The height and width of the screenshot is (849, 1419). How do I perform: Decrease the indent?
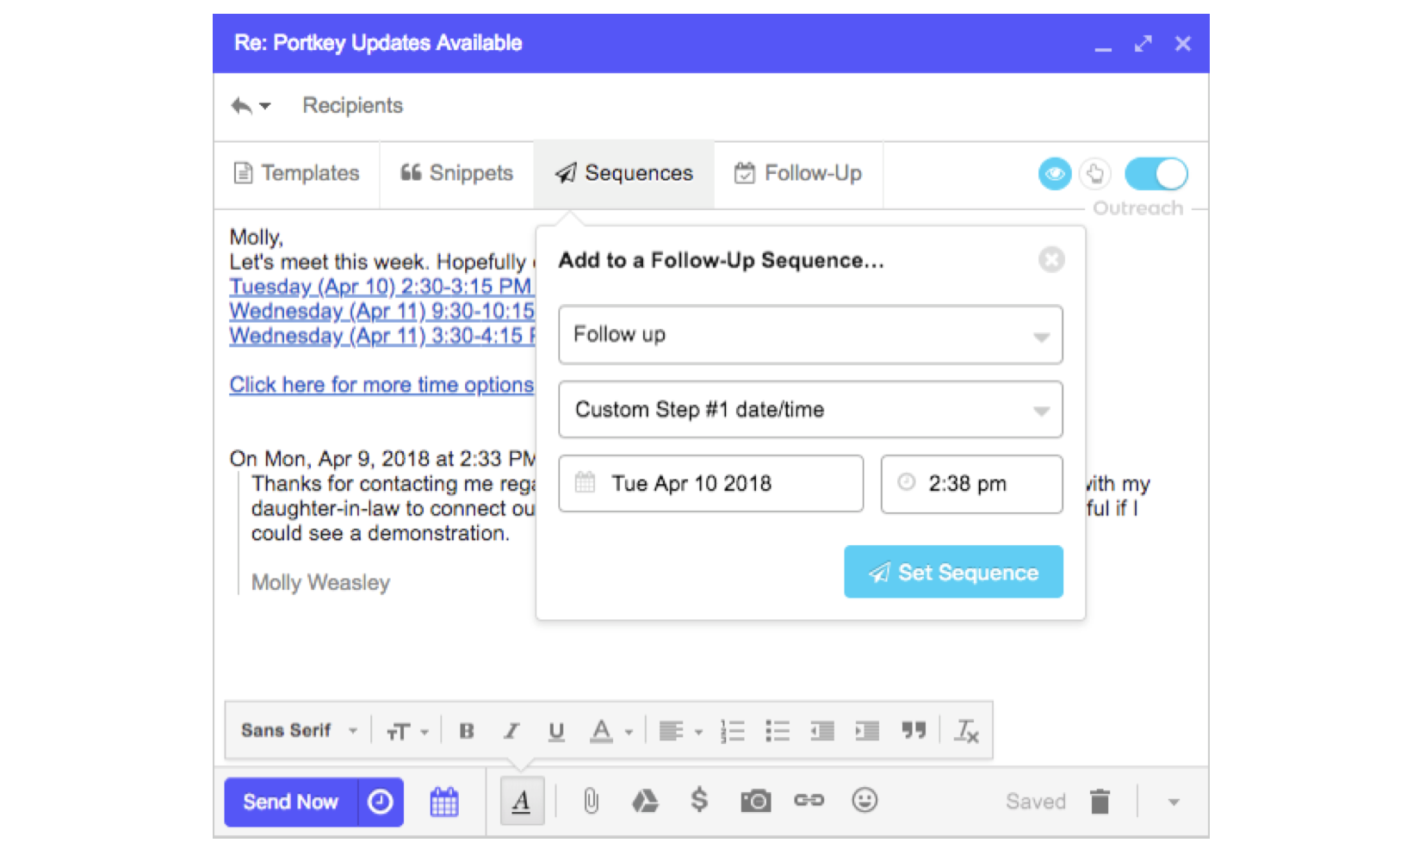point(821,732)
